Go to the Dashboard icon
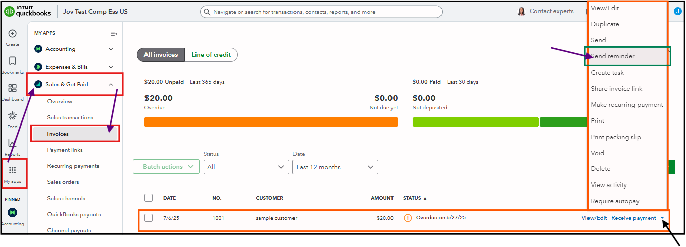The image size is (686, 247). pyautogui.click(x=13, y=88)
